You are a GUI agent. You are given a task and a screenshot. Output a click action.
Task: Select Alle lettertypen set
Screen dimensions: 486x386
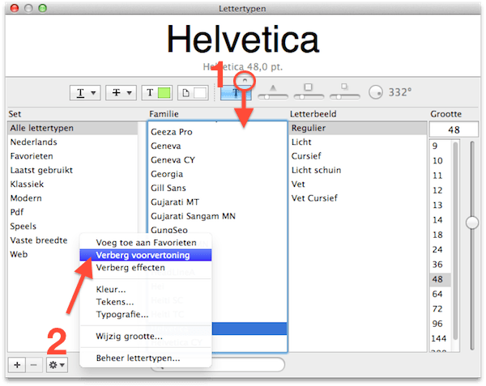click(x=73, y=128)
